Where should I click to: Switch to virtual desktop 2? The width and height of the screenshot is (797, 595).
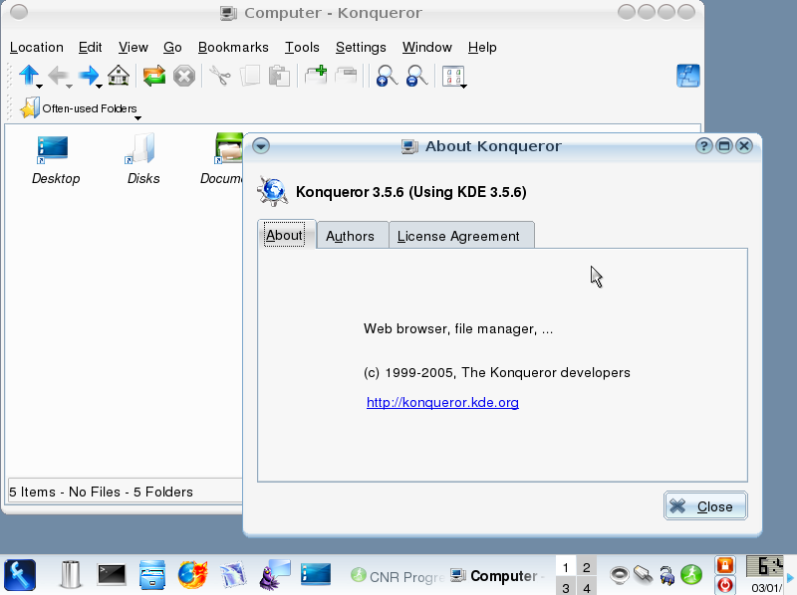coord(586,566)
